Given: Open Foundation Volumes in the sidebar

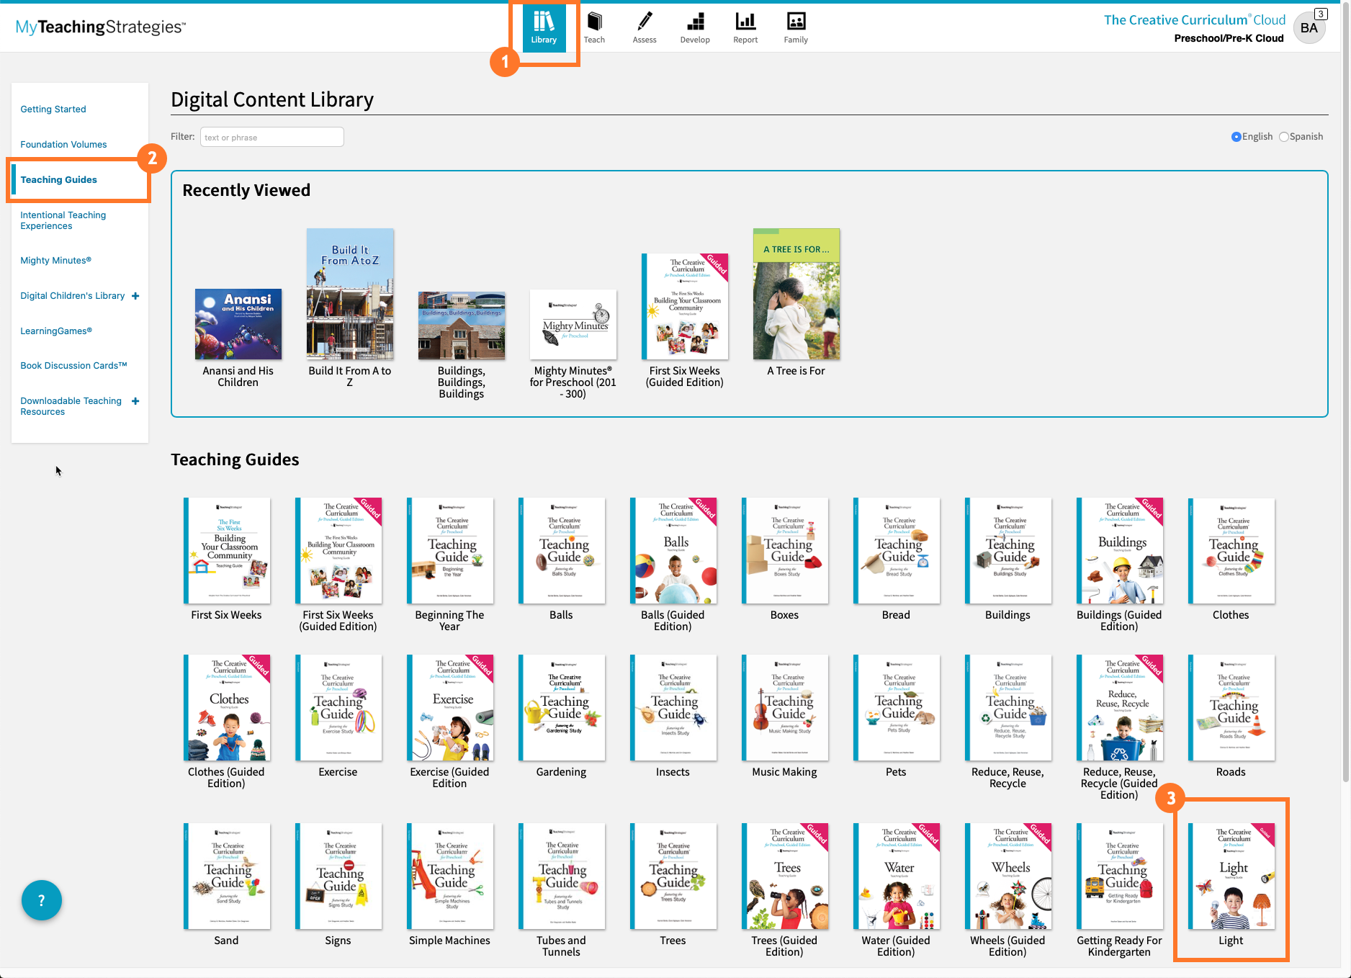Looking at the screenshot, I should pyautogui.click(x=63, y=145).
